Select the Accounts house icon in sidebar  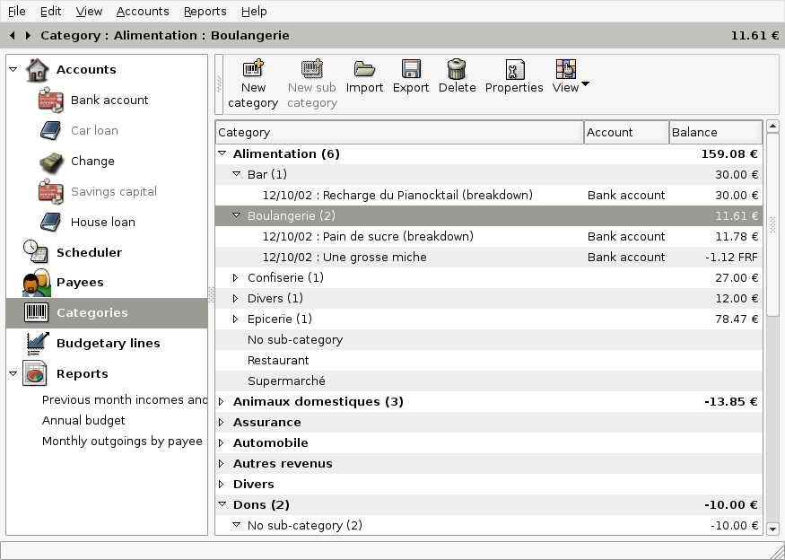click(36, 69)
